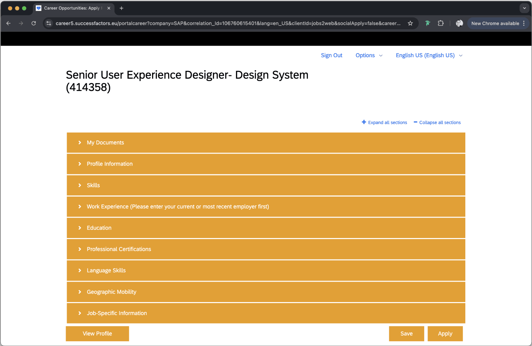Click the browser address bar URL
This screenshot has width=532, height=346.
(x=228, y=23)
